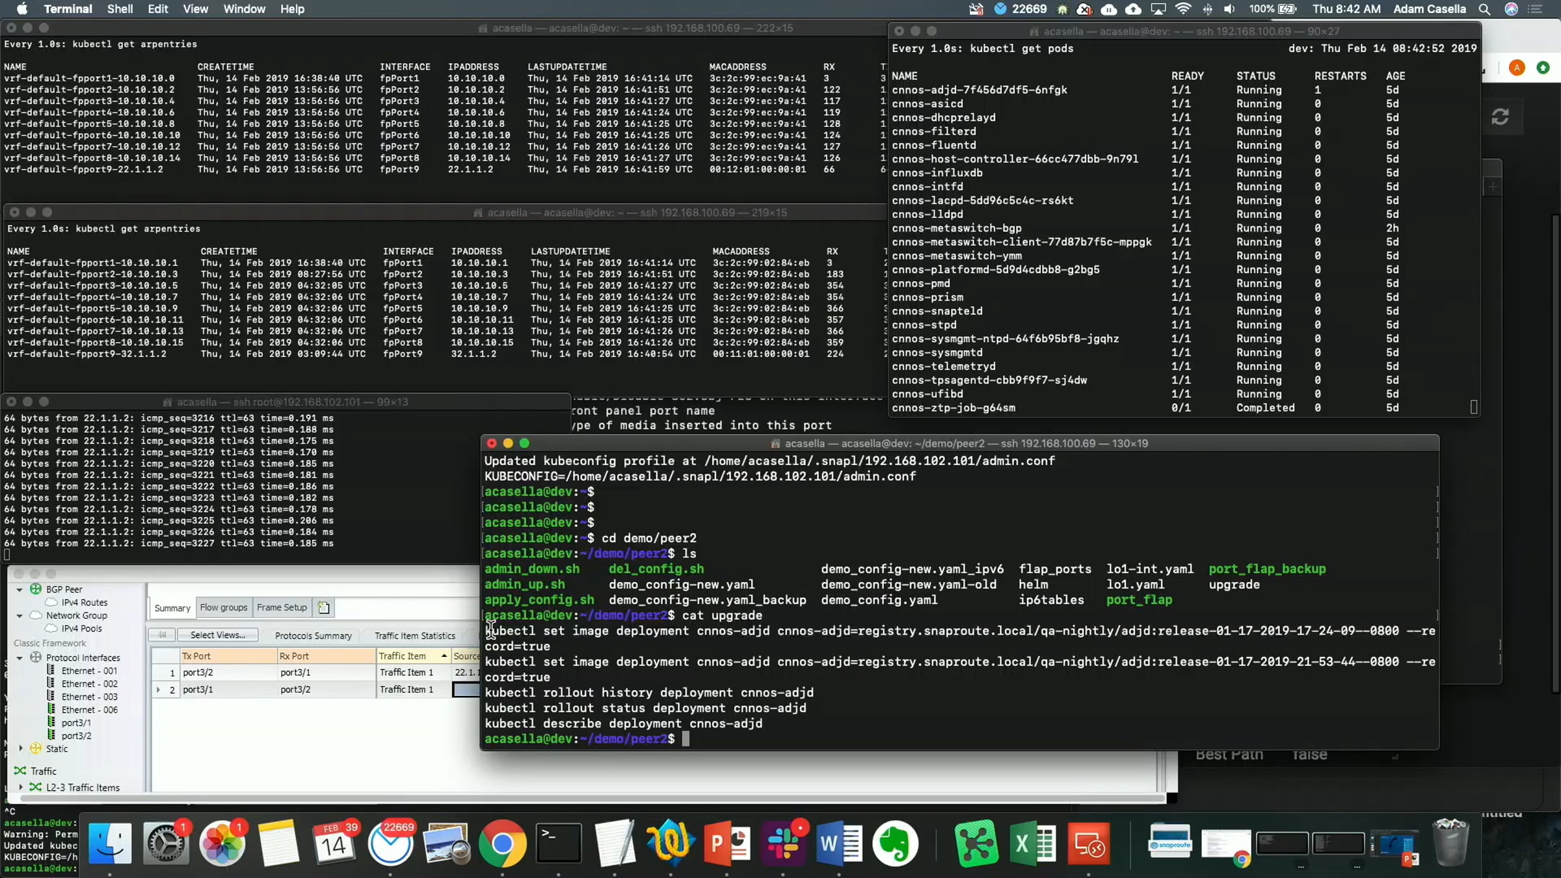The width and height of the screenshot is (1561, 878).
Task: Open the Traffic Item Statistics tab
Action: click(414, 636)
